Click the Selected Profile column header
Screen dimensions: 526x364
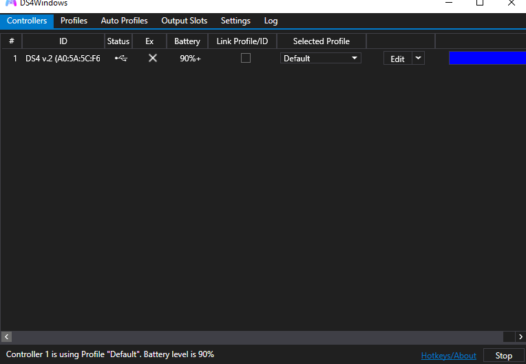pos(322,41)
